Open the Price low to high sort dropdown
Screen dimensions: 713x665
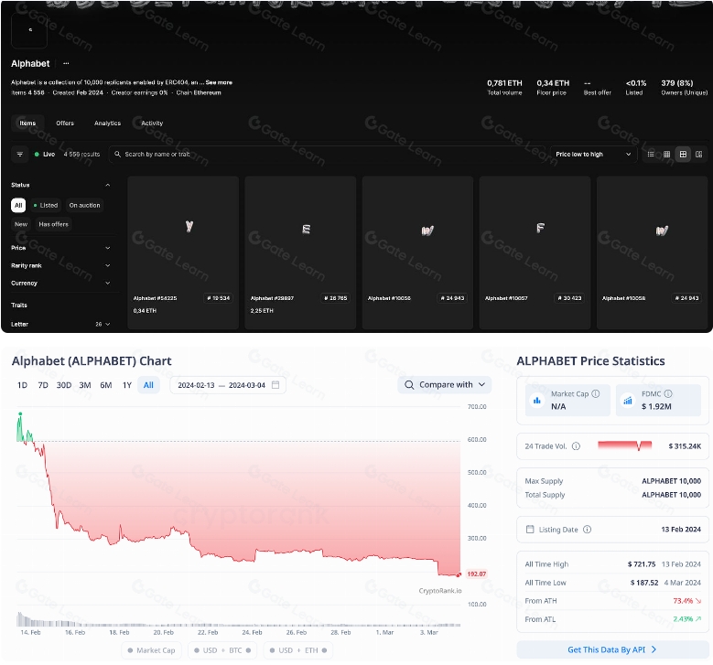point(593,155)
